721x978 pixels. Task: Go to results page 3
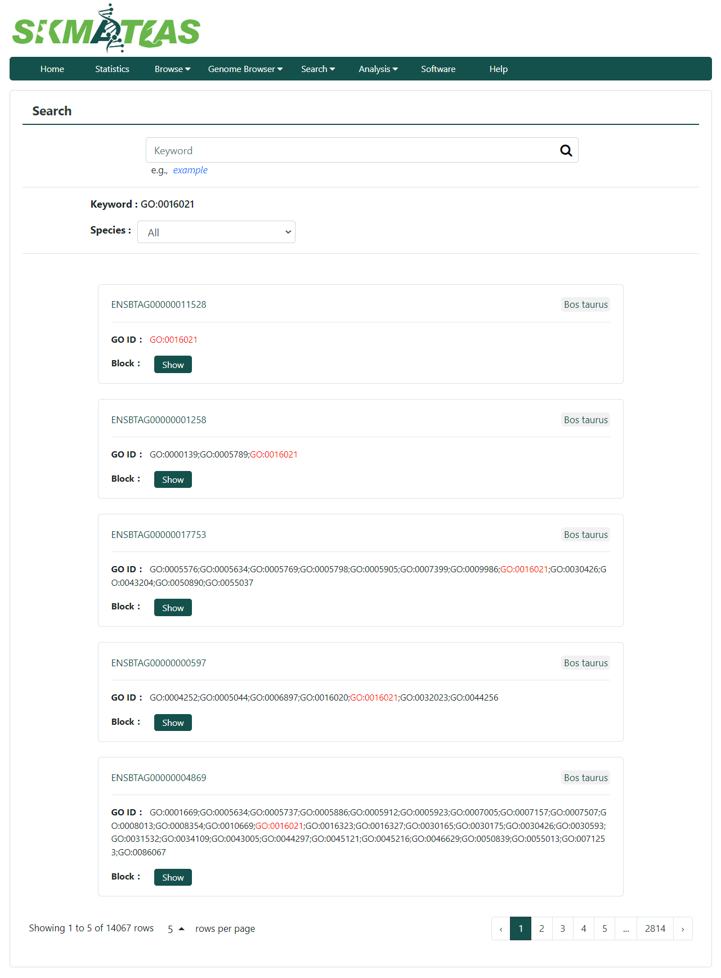563,928
